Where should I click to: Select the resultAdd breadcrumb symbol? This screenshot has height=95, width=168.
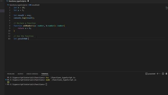click(35, 5)
